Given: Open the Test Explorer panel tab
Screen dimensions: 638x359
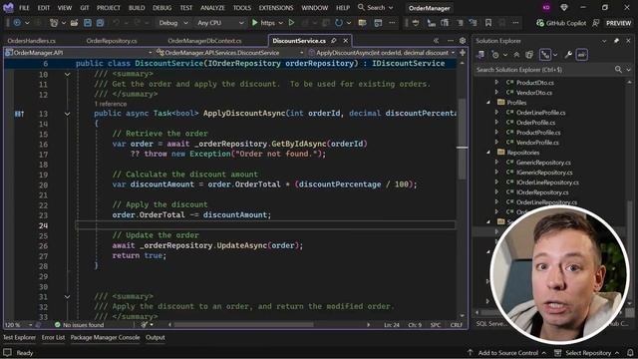Looking at the screenshot, I should click(x=19, y=337).
